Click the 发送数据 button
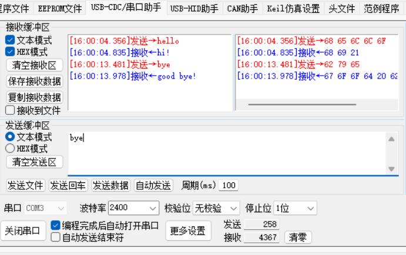The image size is (406, 255). (110, 185)
